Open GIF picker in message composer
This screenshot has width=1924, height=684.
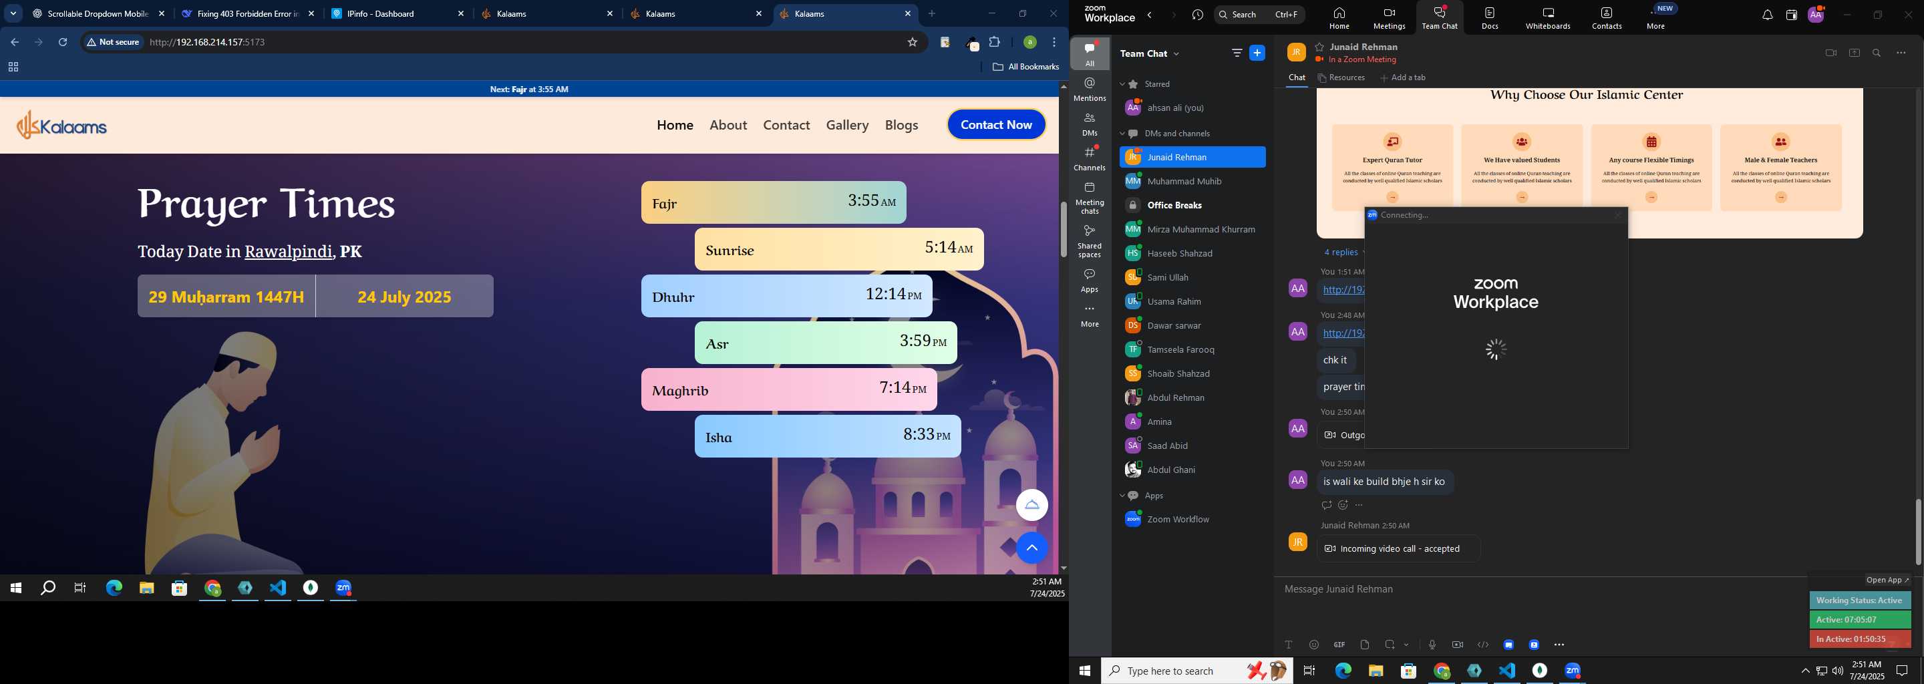coord(1339,645)
